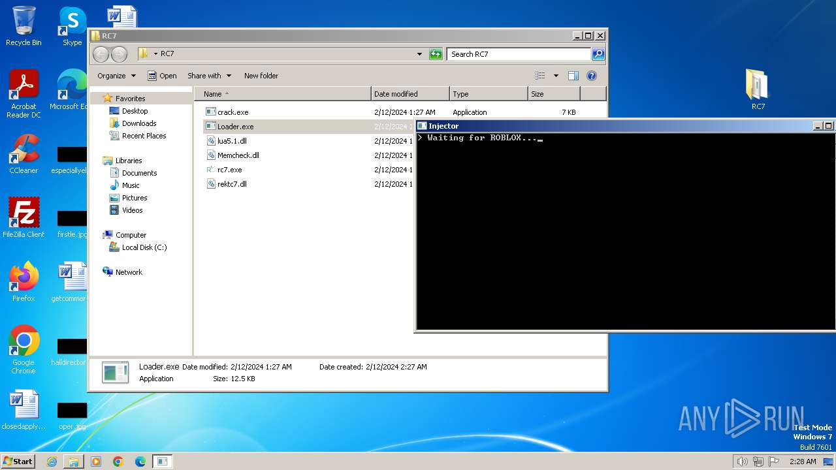This screenshot has height=470, width=836.
Task: Expand the address bar history dropdown
Action: click(419, 54)
